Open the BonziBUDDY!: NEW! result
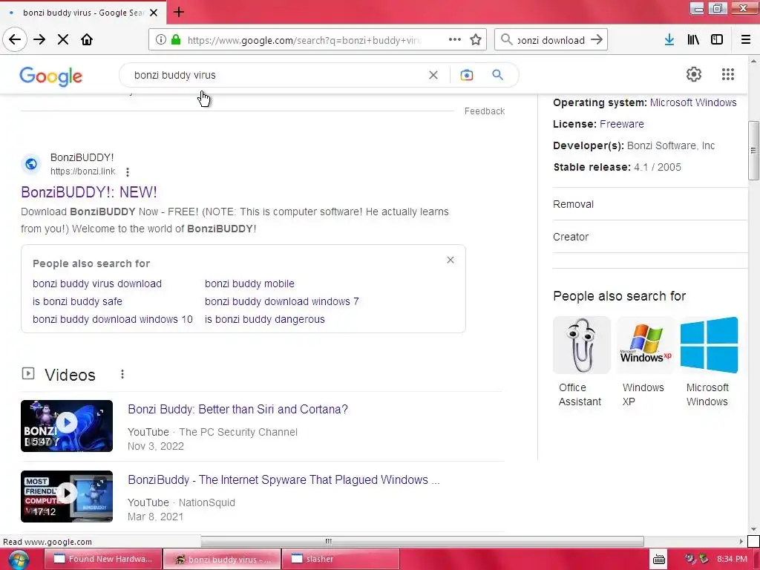The image size is (760, 570). (x=89, y=192)
